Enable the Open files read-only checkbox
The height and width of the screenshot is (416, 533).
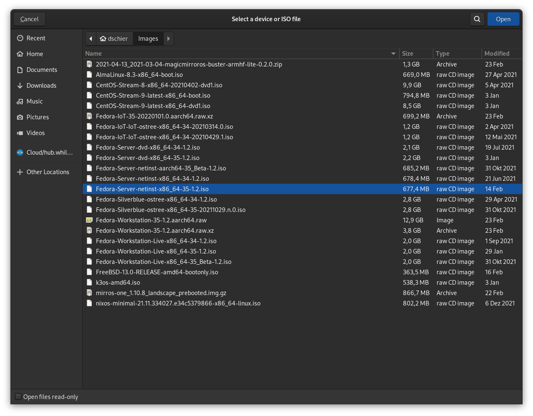click(18, 396)
